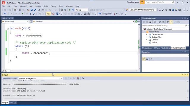Click the PORTB = 0b00000001; code line
Viewport: 190px width, 106px height.
(36, 53)
